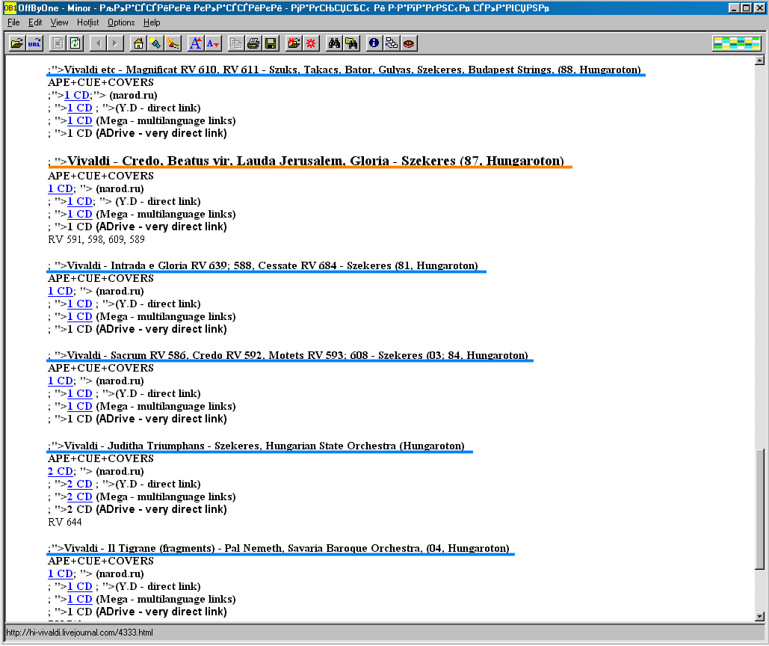Screen dimensions: 769x646
Task: Open Mega 1 CD link under Credo, Beatus vir
Action: 80,215
